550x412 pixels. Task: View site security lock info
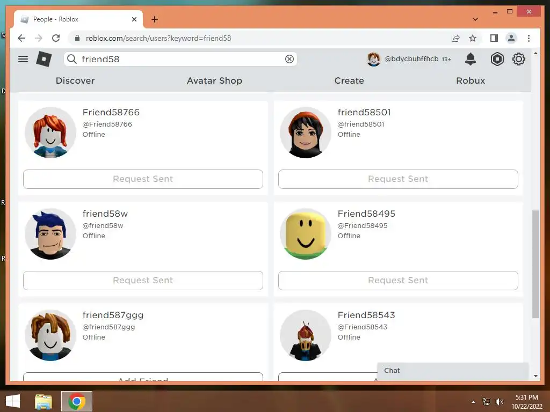click(x=77, y=38)
